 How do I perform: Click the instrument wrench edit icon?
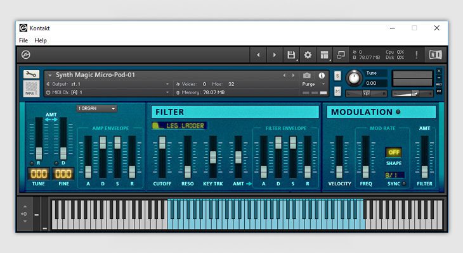click(31, 75)
